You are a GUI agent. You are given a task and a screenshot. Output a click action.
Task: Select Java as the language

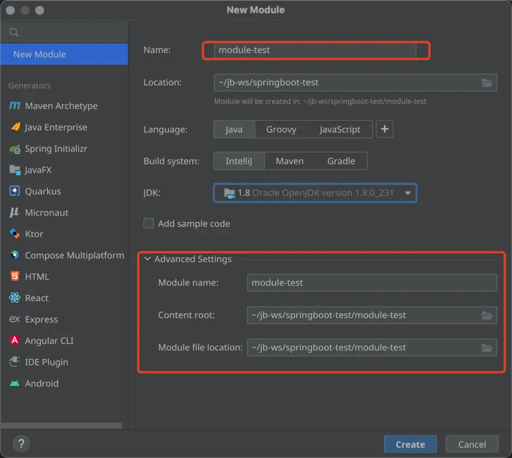pyautogui.click(x=234, y=129)
